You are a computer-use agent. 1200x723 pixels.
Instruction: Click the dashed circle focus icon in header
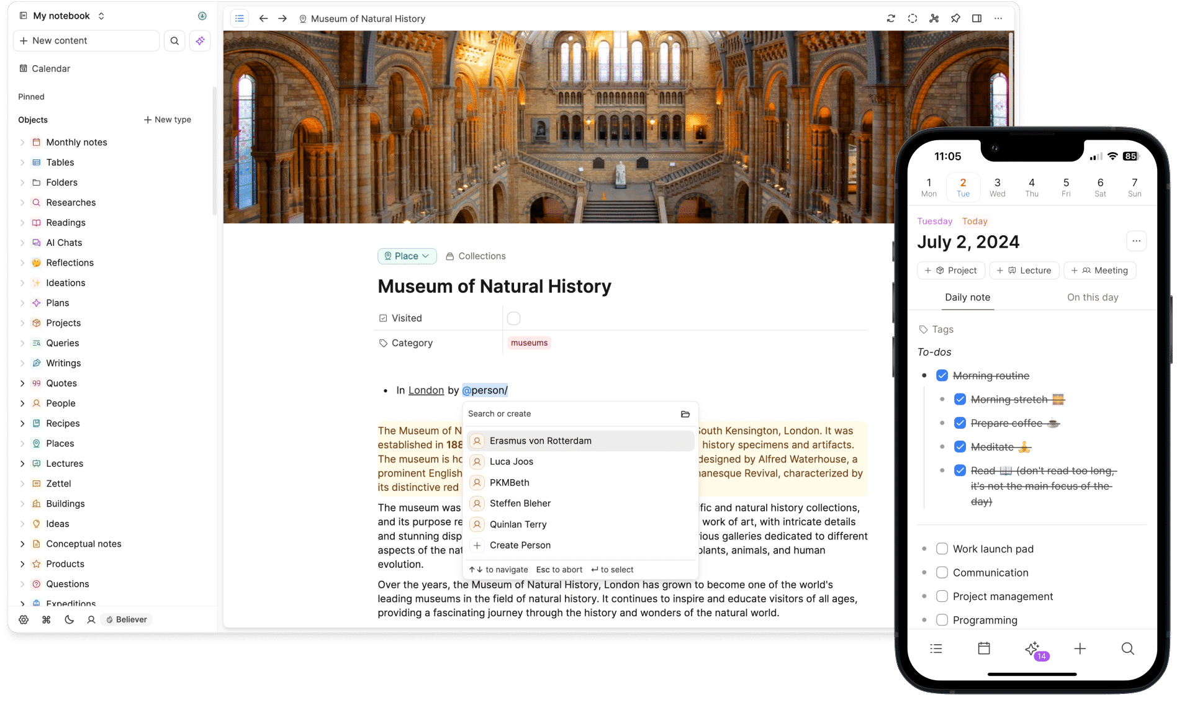(913, 19)
